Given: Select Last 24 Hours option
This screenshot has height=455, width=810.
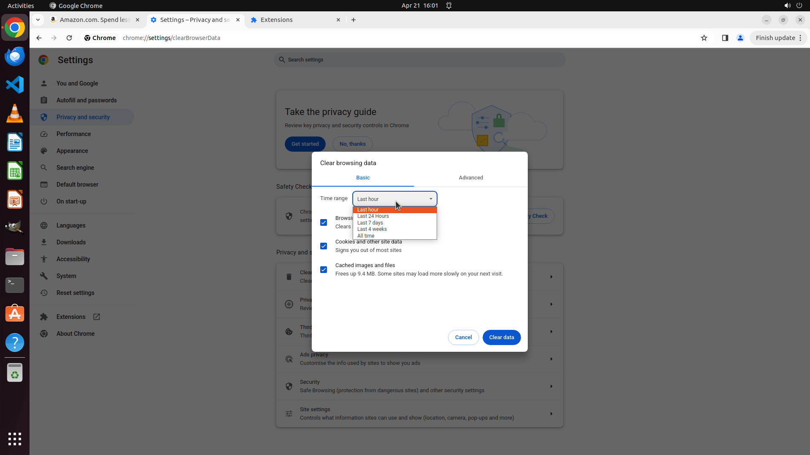Looking at the screenshot, I should click(373, 216).
